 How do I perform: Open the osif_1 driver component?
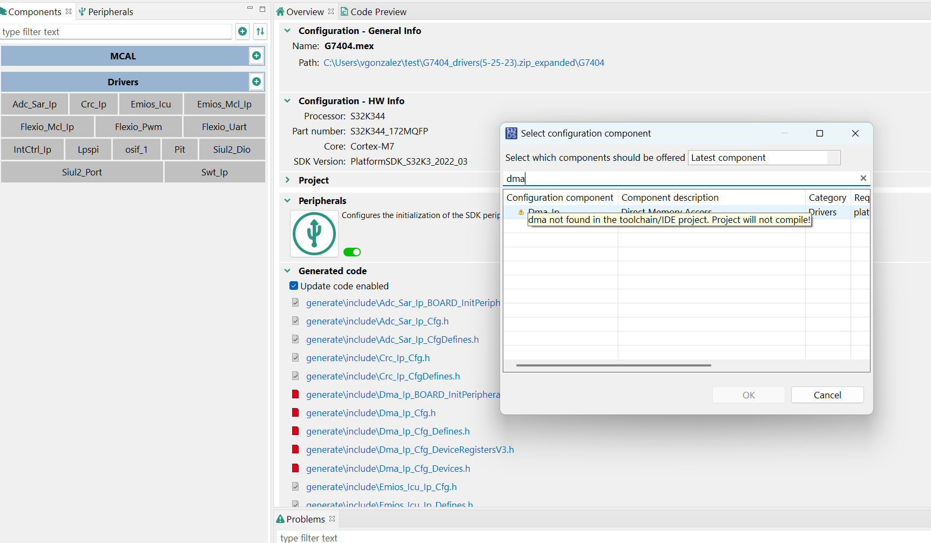click(x=136, y=150)
